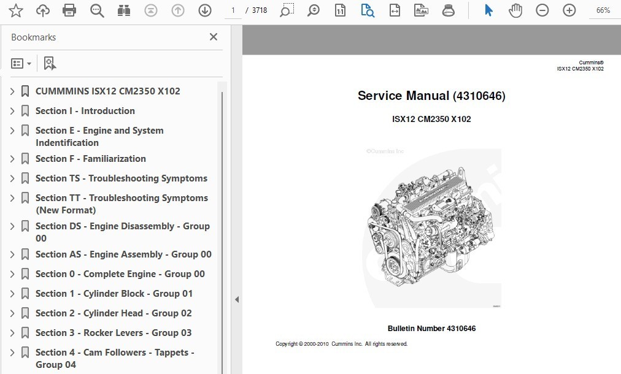Click the fit width icon
The image size is (621, 374).
coord(395,10)
